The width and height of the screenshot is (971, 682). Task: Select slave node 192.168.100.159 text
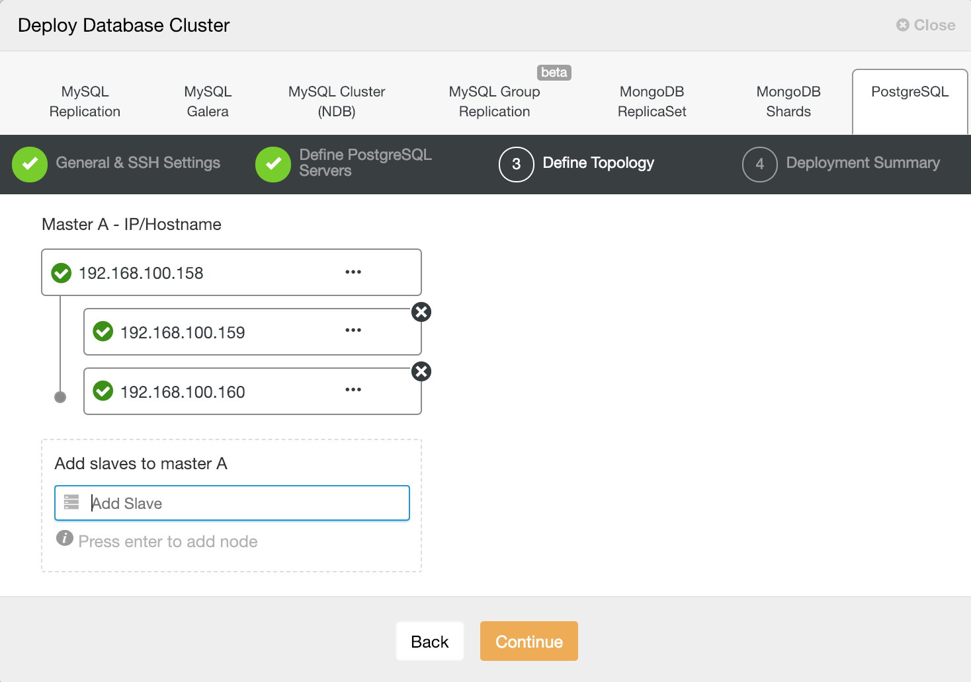click(x=183, y=332)
